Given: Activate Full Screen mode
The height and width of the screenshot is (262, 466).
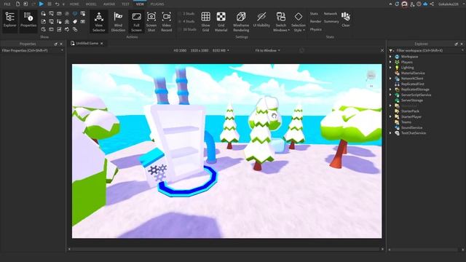Looking at the screenshot, I should point(136,21).
